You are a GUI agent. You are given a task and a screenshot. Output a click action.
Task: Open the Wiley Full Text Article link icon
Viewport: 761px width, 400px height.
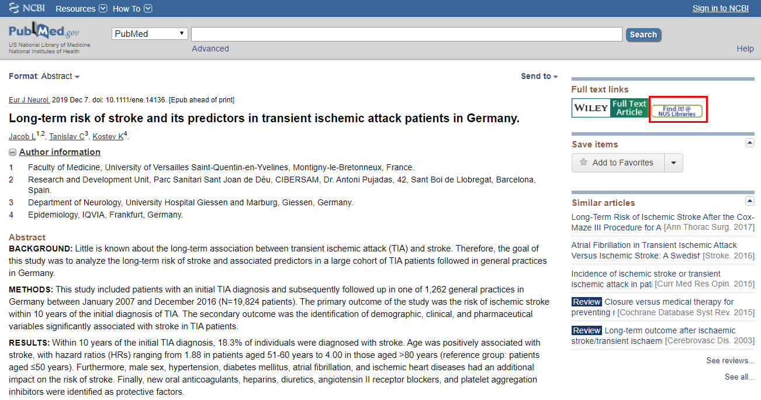click(x=610, y=108)
